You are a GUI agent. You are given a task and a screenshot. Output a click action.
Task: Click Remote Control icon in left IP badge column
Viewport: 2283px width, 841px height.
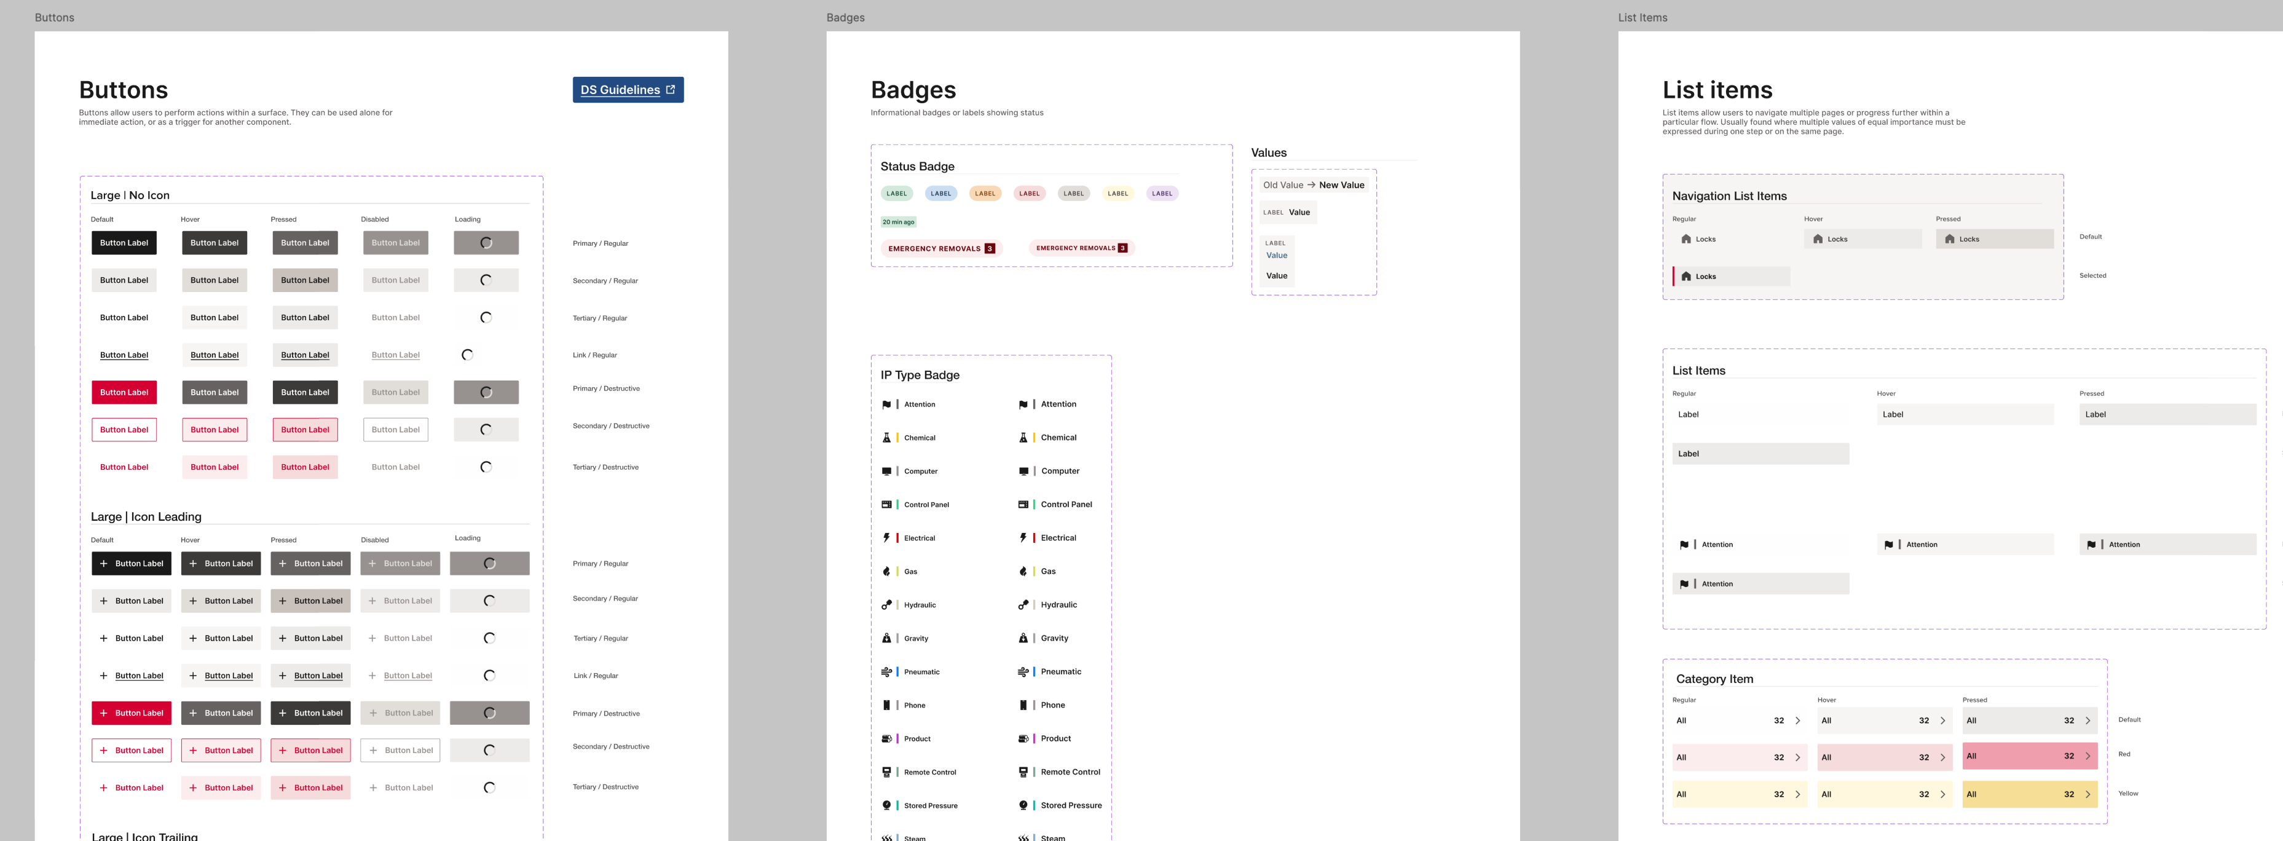[886, 772]
